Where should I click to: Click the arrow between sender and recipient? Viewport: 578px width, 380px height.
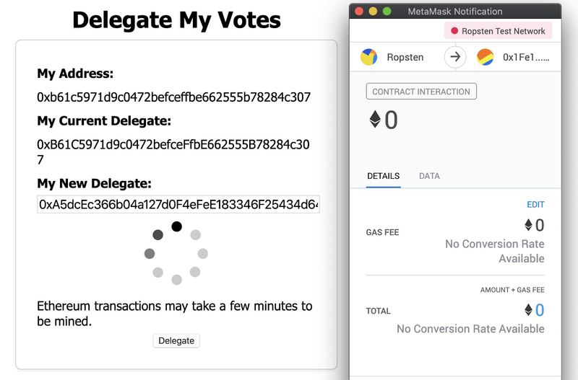[x=455, y=57]
